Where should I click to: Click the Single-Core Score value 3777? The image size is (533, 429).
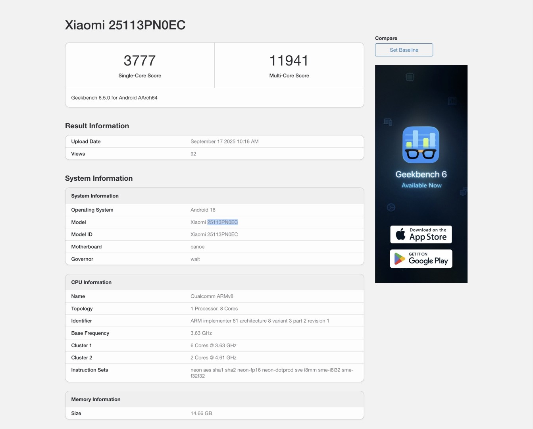[x=140, y=61]
